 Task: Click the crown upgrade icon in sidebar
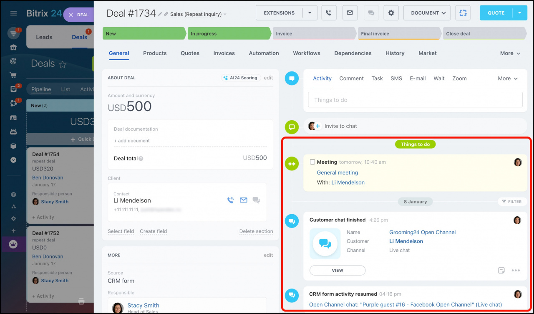click(x=13, y=244)
